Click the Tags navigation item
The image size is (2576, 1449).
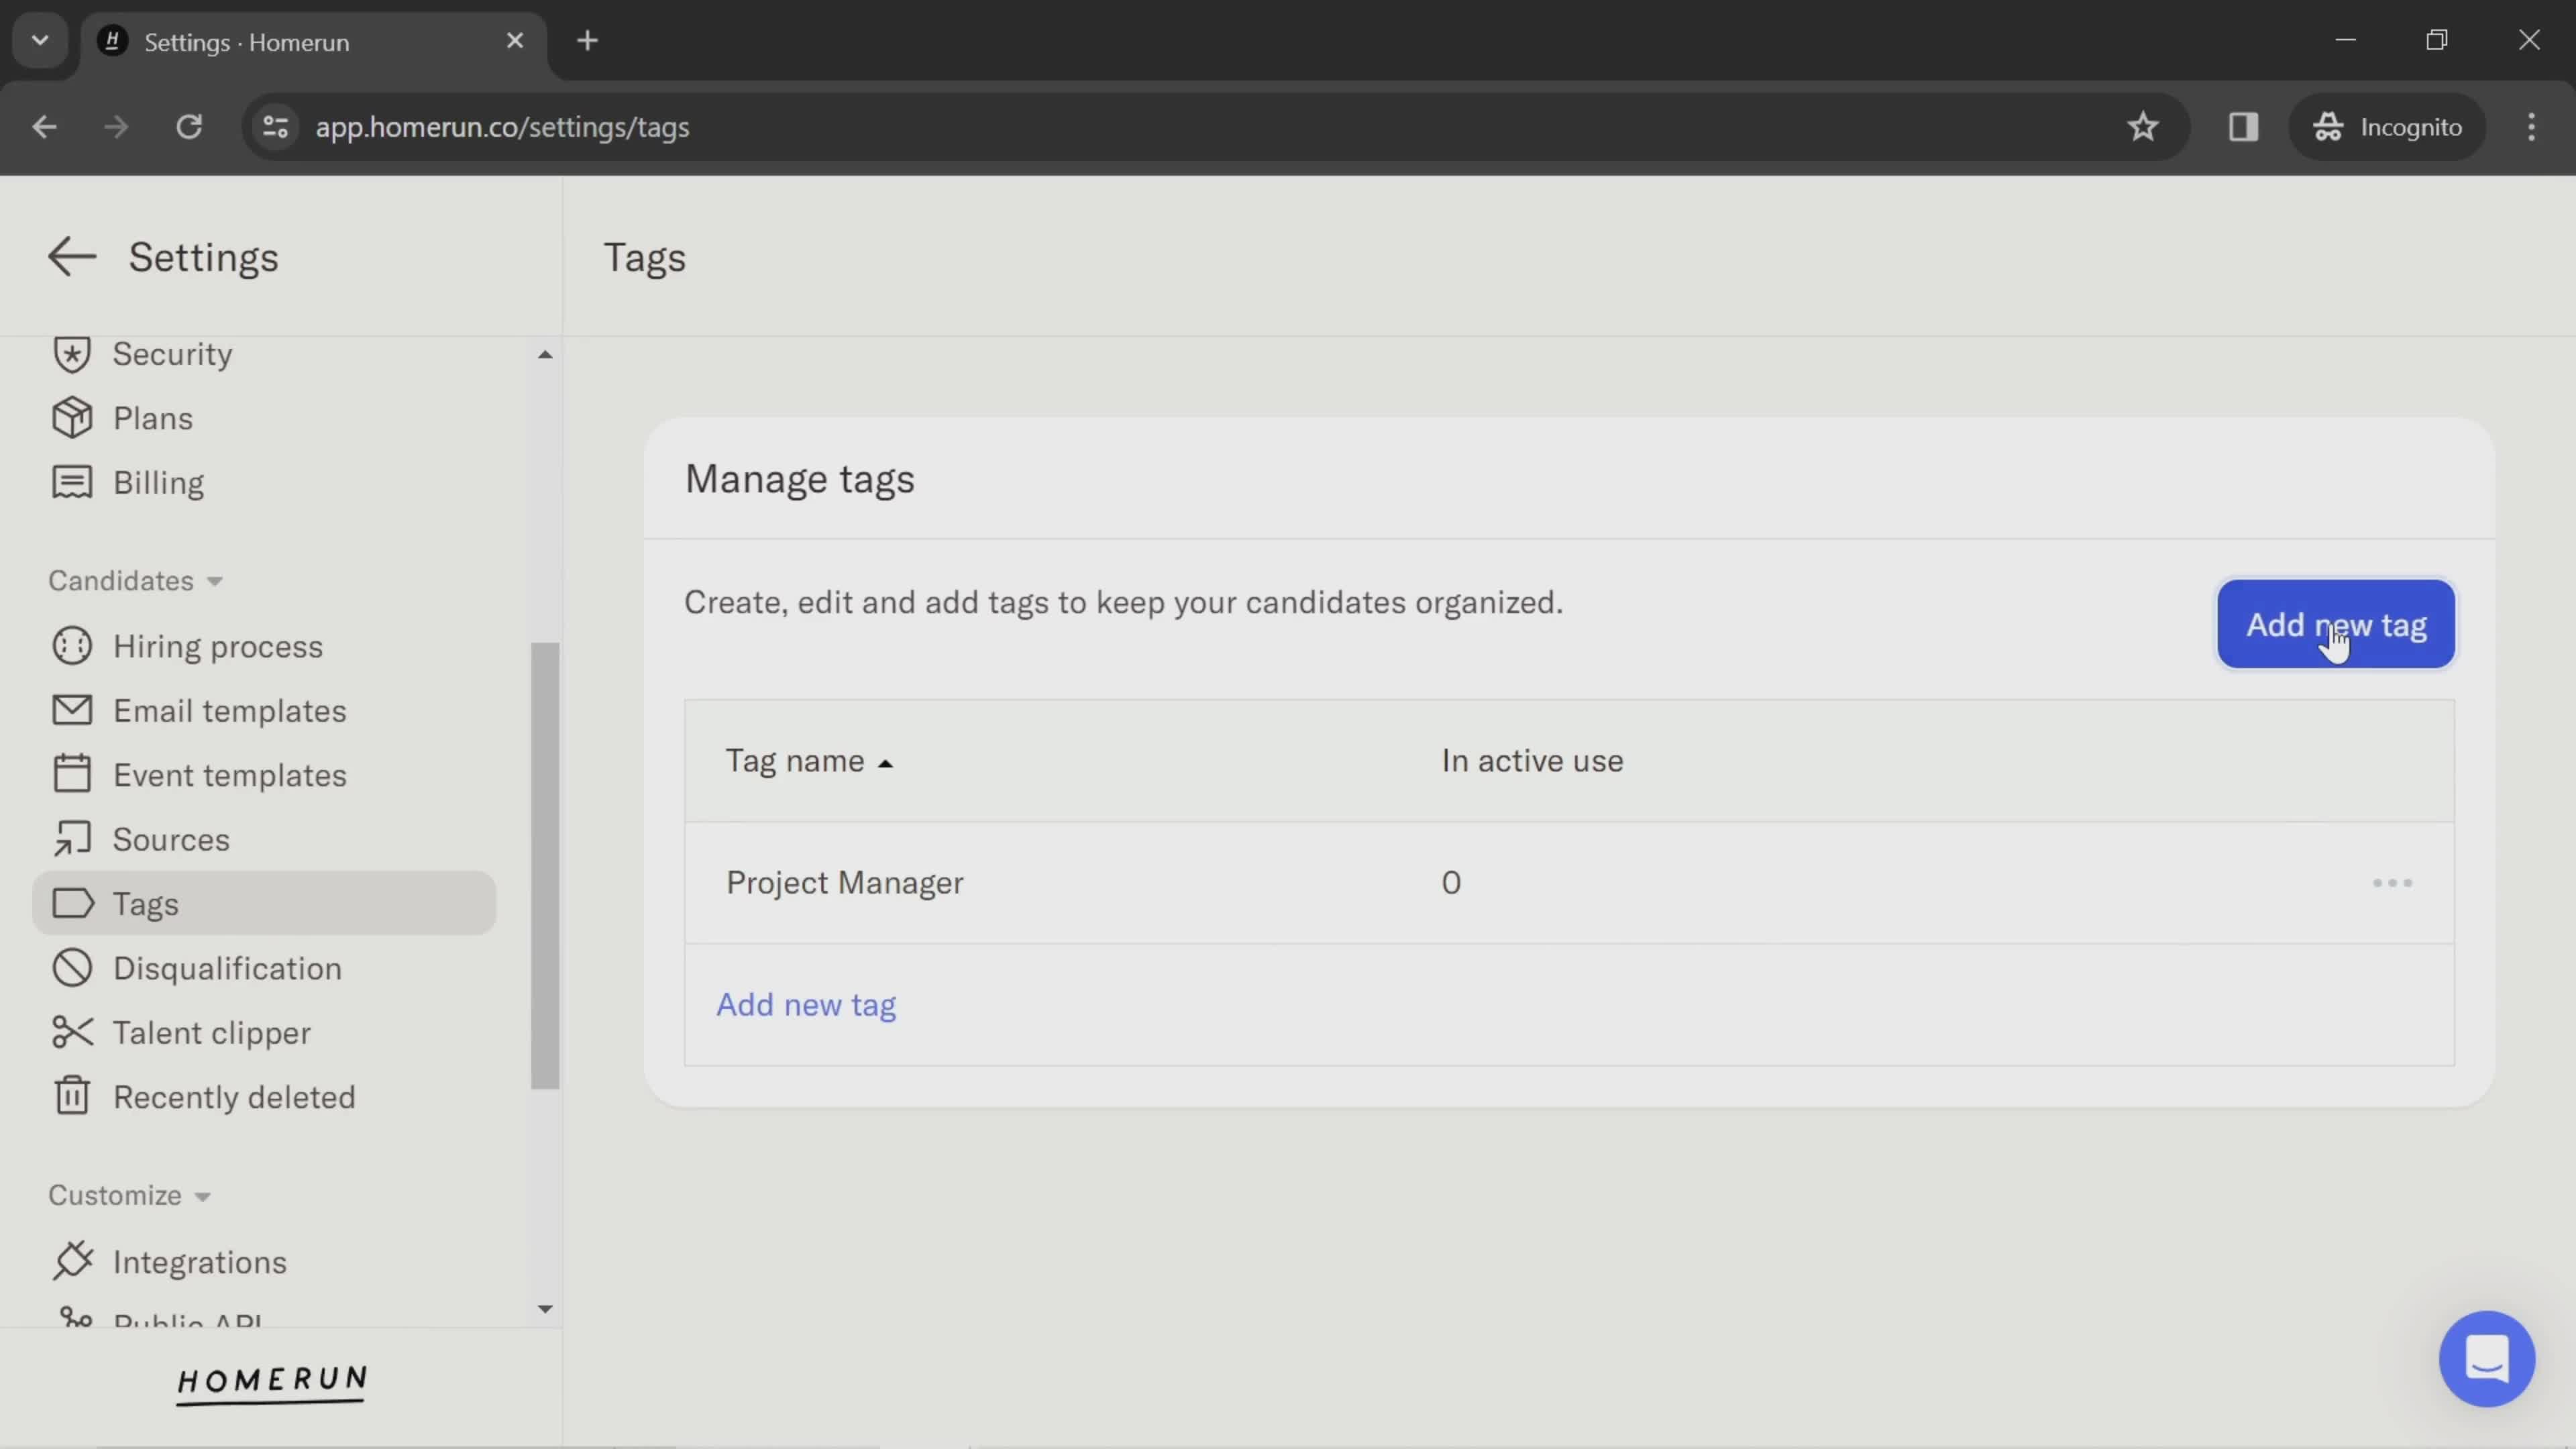point(145,902)
